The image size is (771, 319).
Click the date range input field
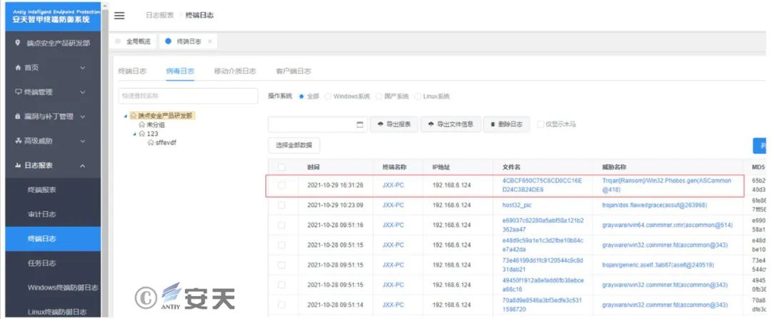pyautogui.click(x=318, y=124)
